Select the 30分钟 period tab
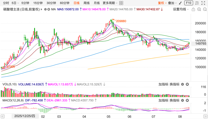Image resolution: width=208 pixels, height=119 pixels. 51,3
